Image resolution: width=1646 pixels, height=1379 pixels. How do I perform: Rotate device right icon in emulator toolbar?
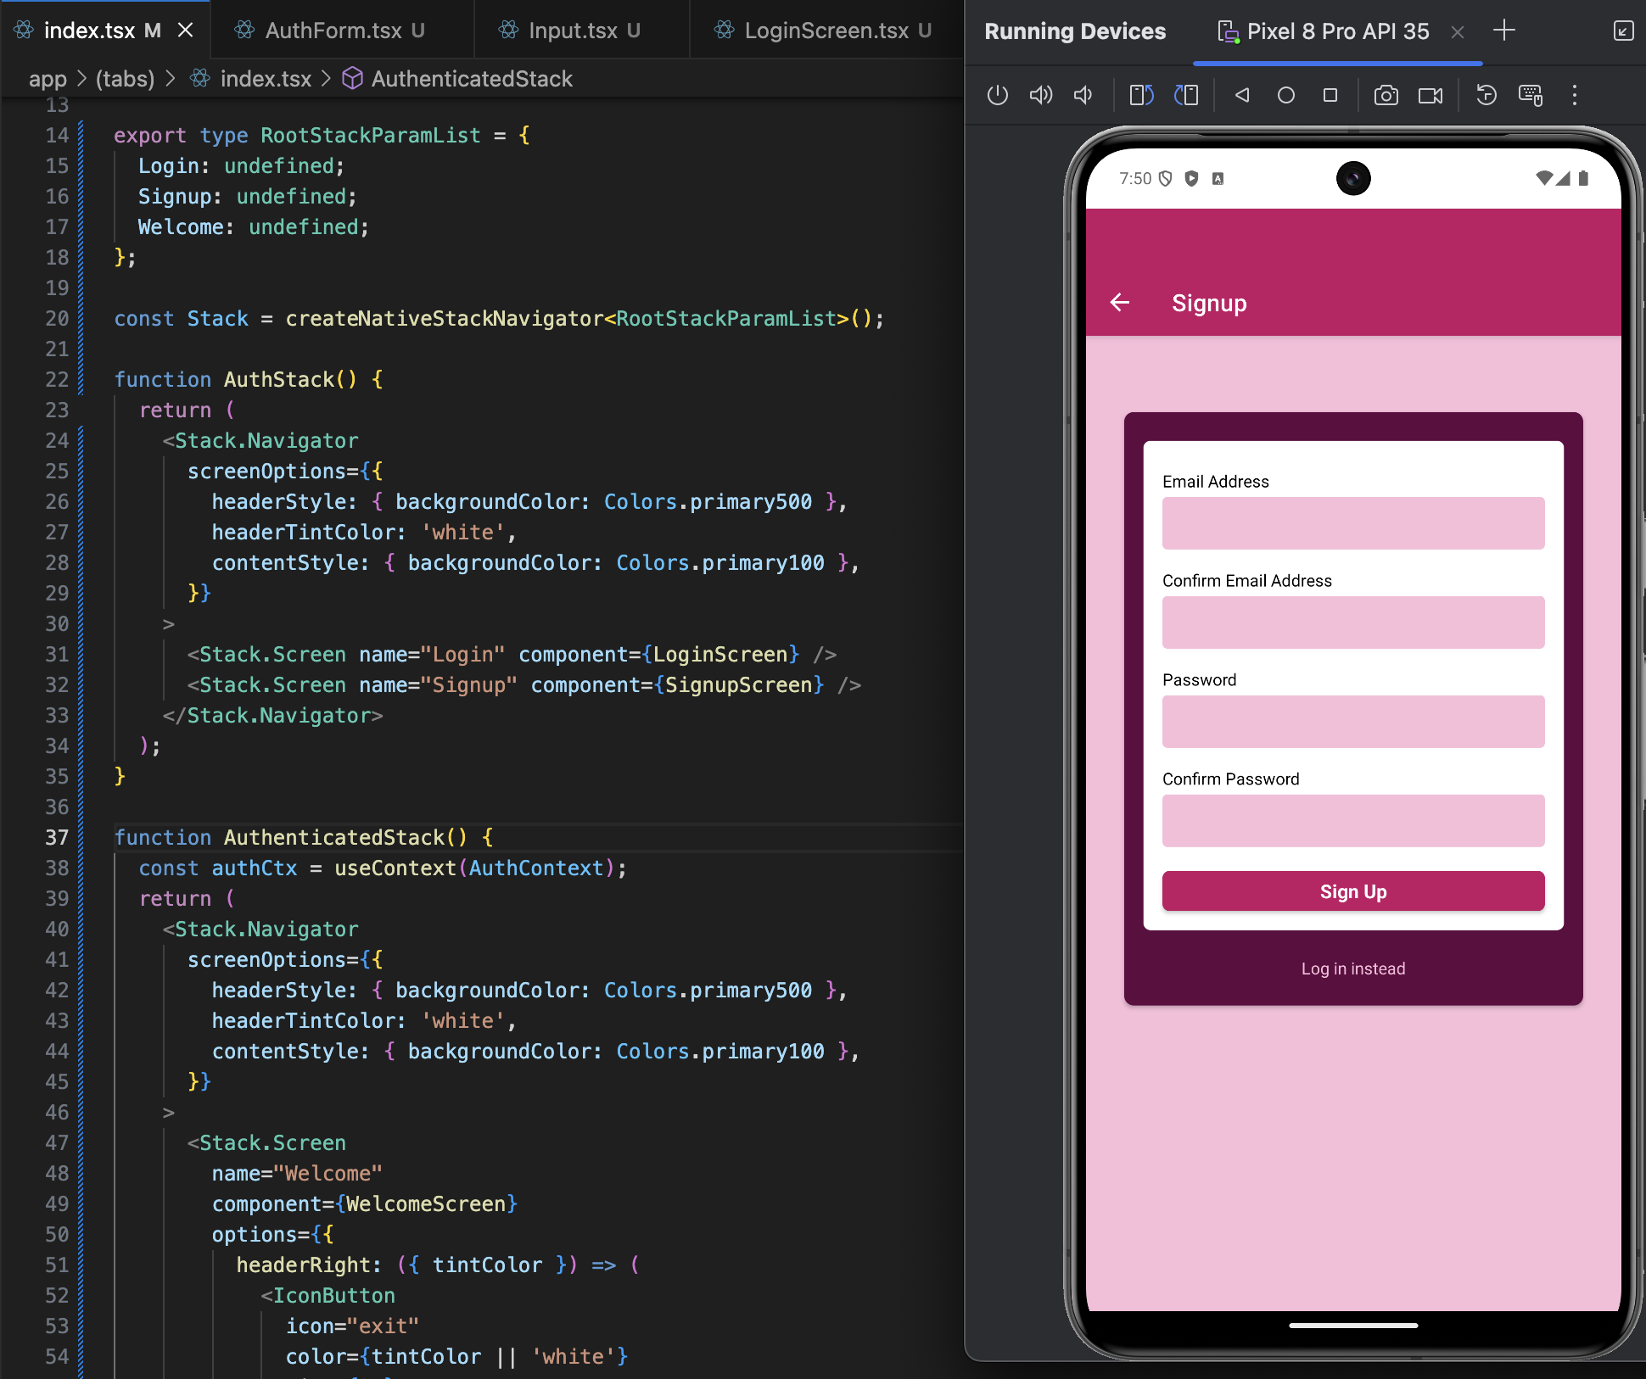pyautogui.click(x=1186, y=95)
